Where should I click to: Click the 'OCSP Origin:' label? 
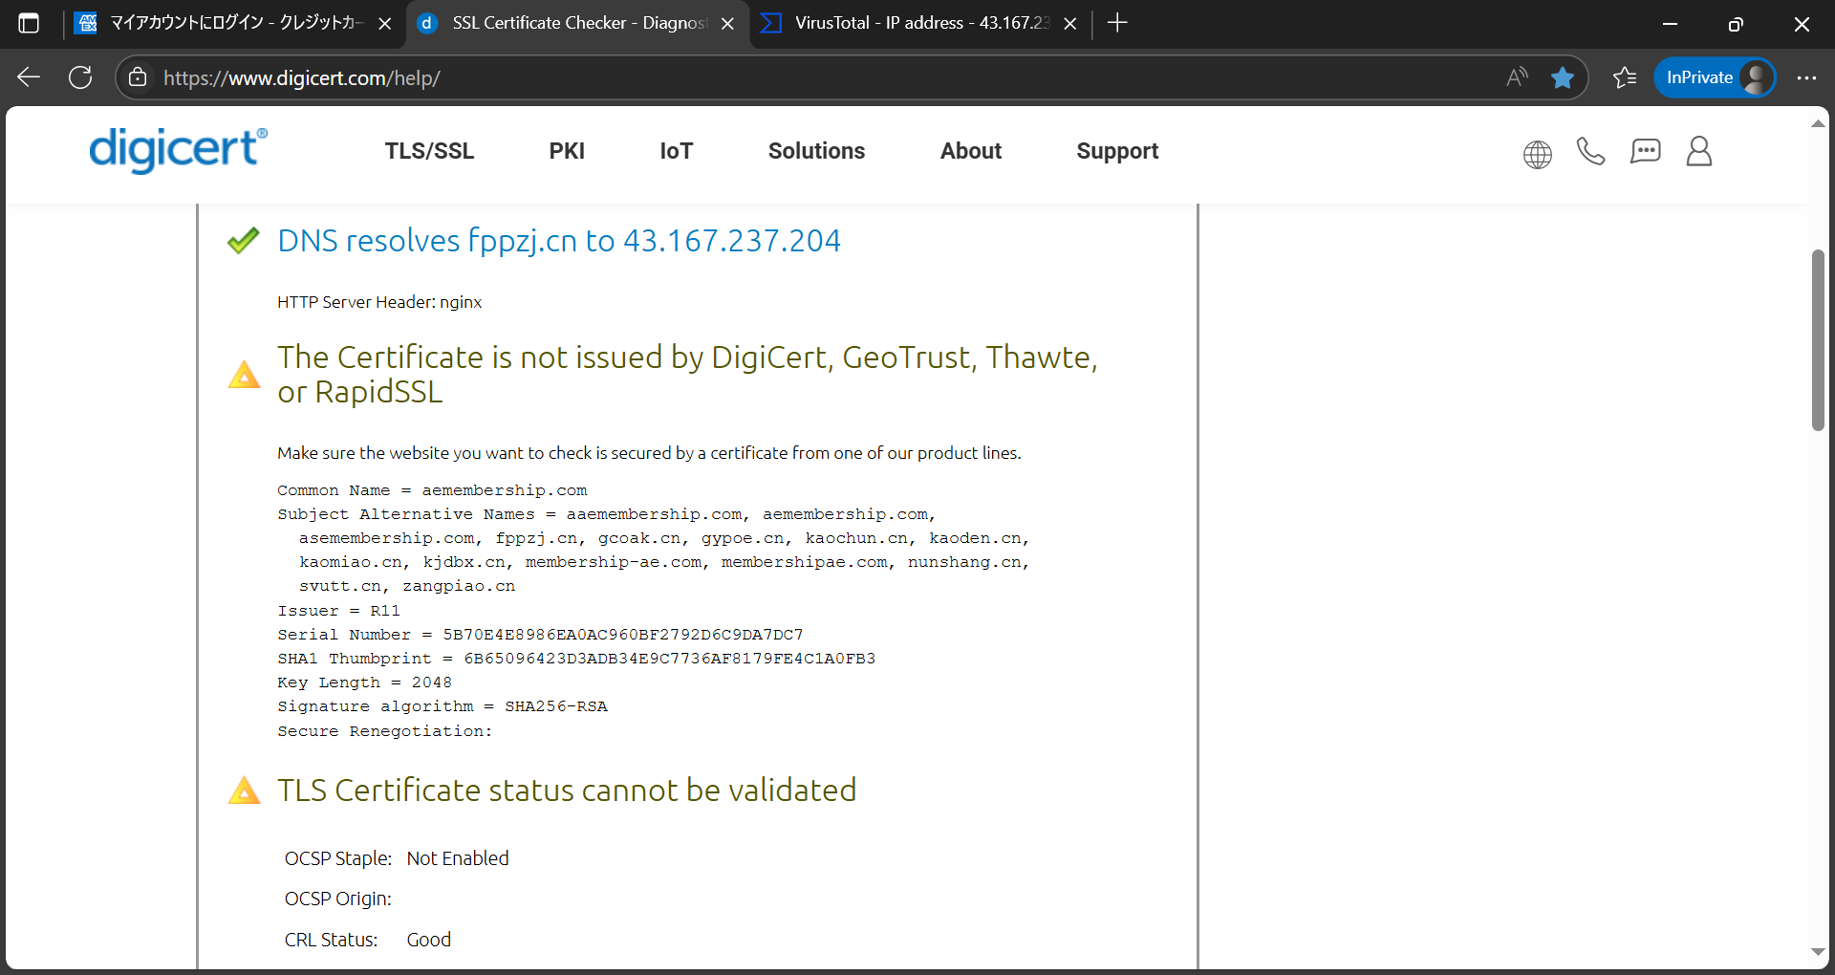coord(338,899)
